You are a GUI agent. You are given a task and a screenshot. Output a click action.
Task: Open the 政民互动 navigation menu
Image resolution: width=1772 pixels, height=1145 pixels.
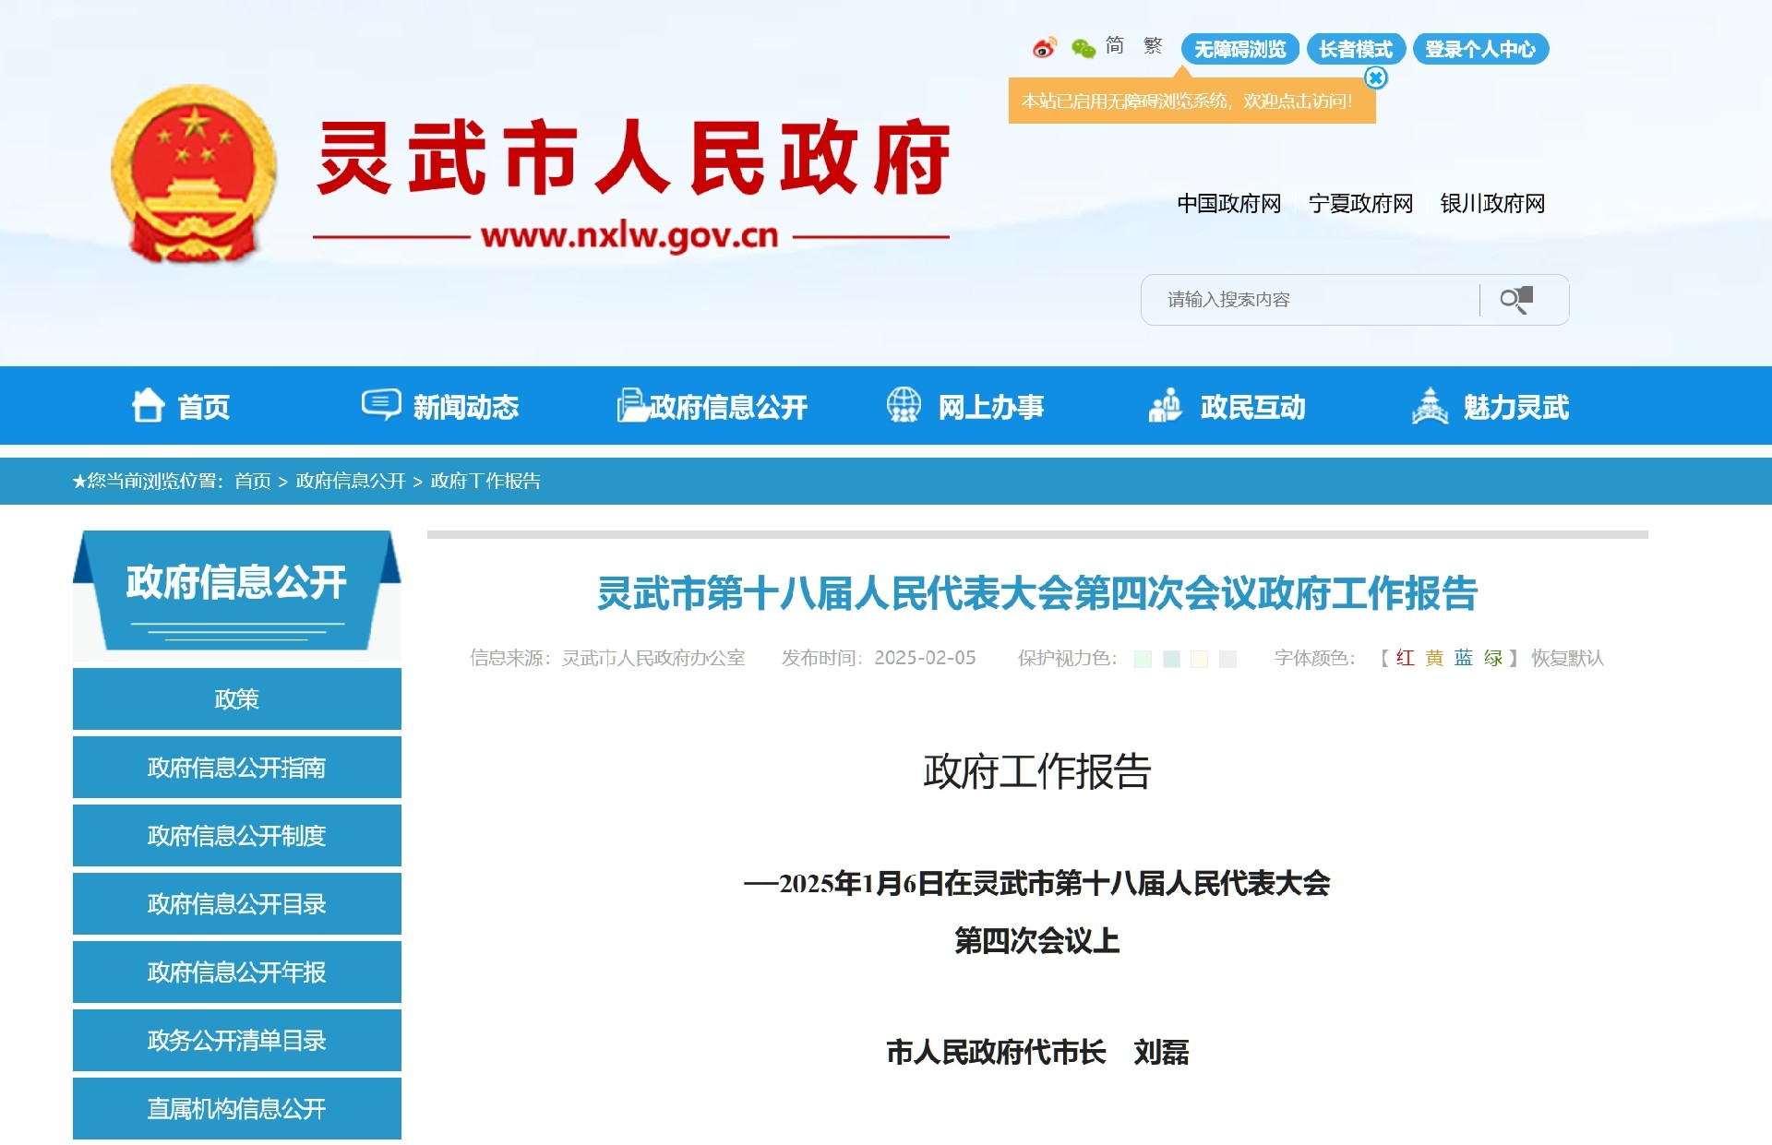coord(1227,406)
